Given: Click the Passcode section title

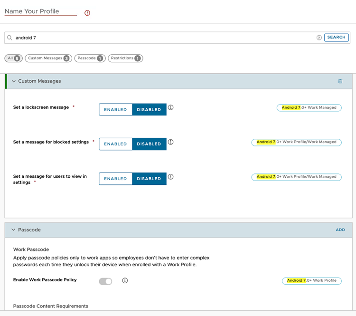Looking at the screenshot, I should point(29,230).
